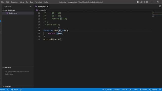Toggle bottom panel layout icon
Screen dimensions: 162x91
click(141, 2)
